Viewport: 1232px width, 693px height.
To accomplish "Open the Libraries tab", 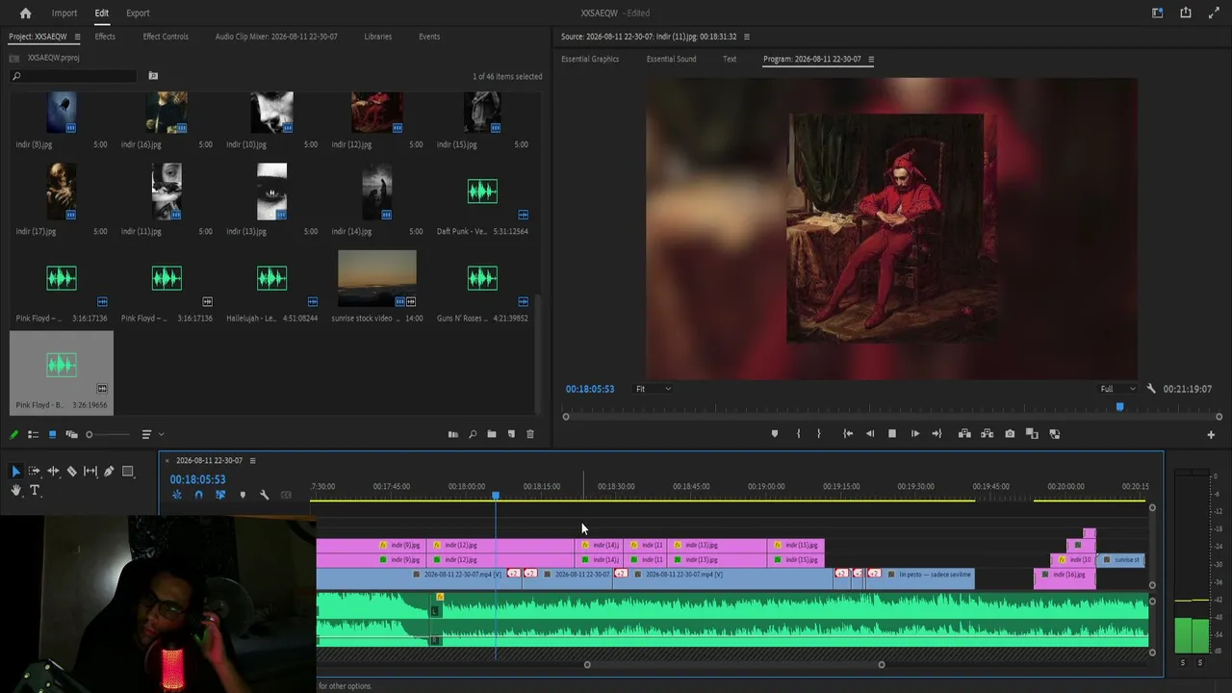I will coord(377,37).
